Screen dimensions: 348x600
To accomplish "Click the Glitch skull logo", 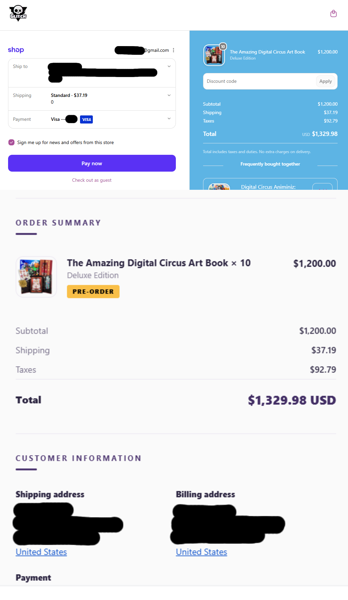I will pos(18,13).
